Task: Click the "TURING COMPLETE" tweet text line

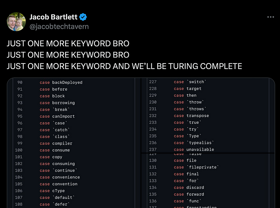Action: point(124,66)
